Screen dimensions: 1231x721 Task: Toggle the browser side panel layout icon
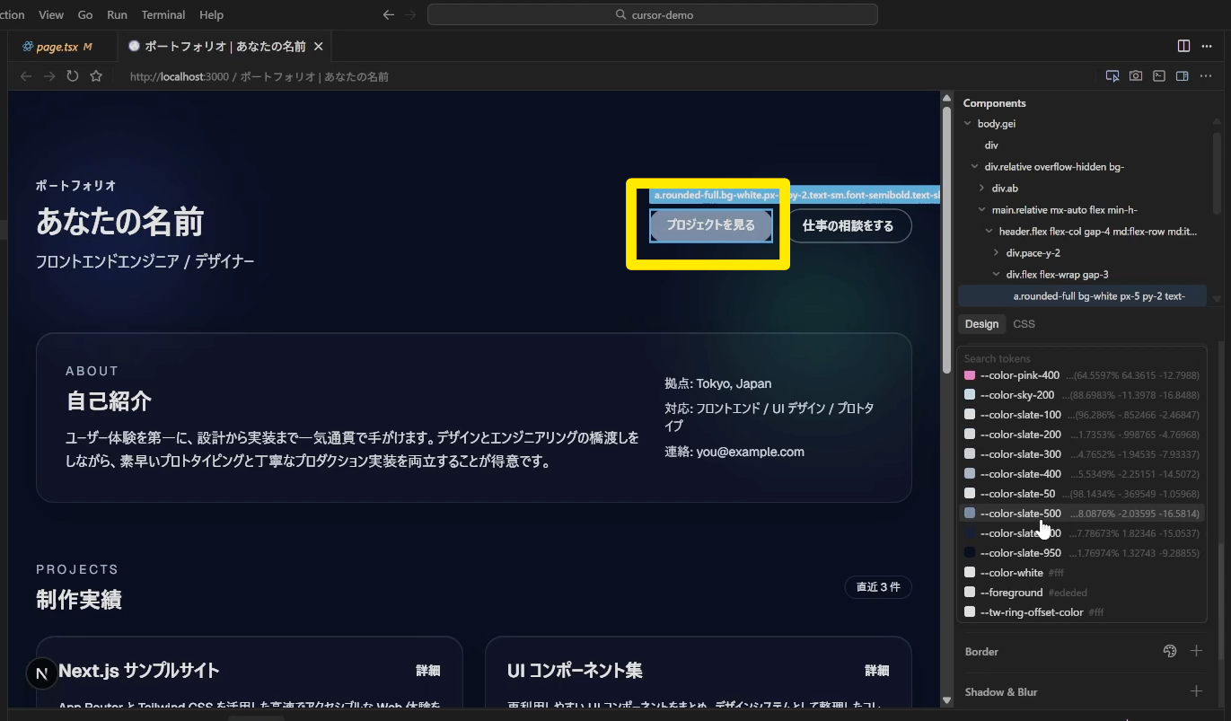(x=1183, y=76)
